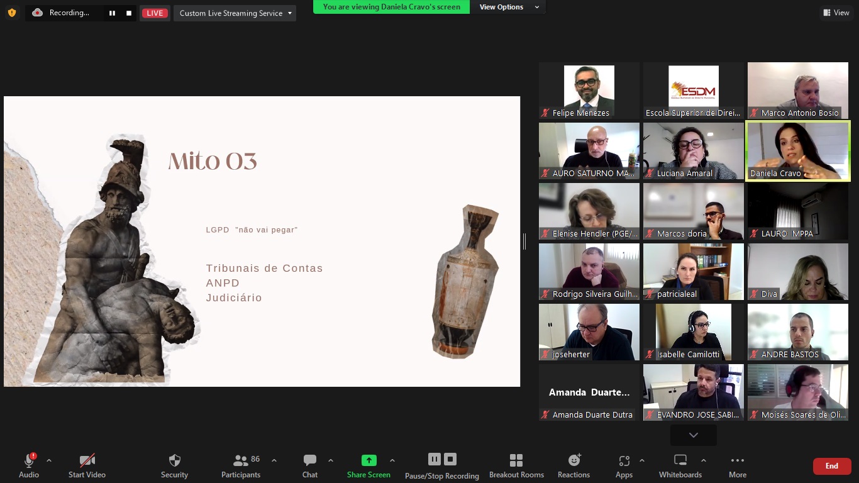Image resolution: width=859 pixels, height=483 pixels.
Task: Open the Participants panel
Action: 241,465
